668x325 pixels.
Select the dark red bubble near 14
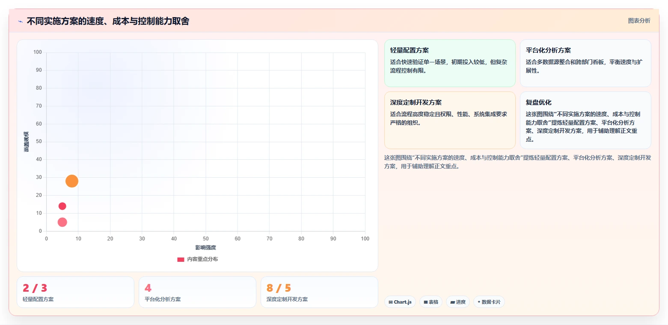[62, 206]
